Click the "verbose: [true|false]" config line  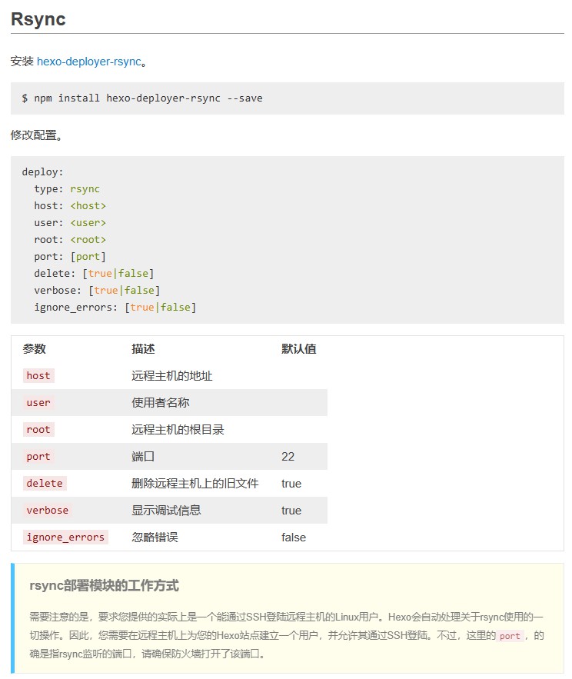[97, 290]
